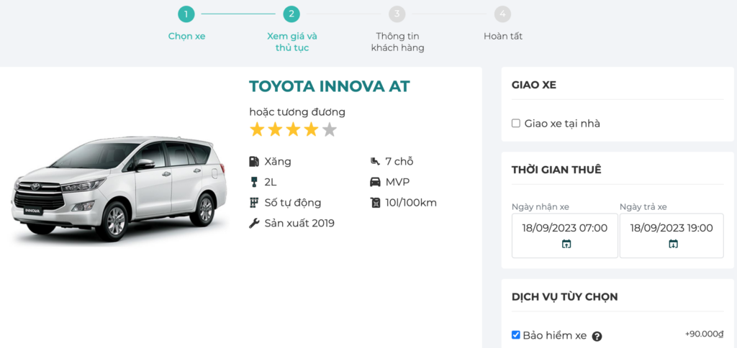Click the fifth gray rating star
Screen dimensions: 737x348
[x=329, y=130]
